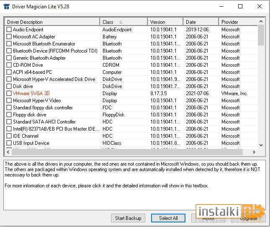This screenshot has width=270, height=227.
Task: Click the horizontal scrollbar thumb
Action: coord(127,152)
